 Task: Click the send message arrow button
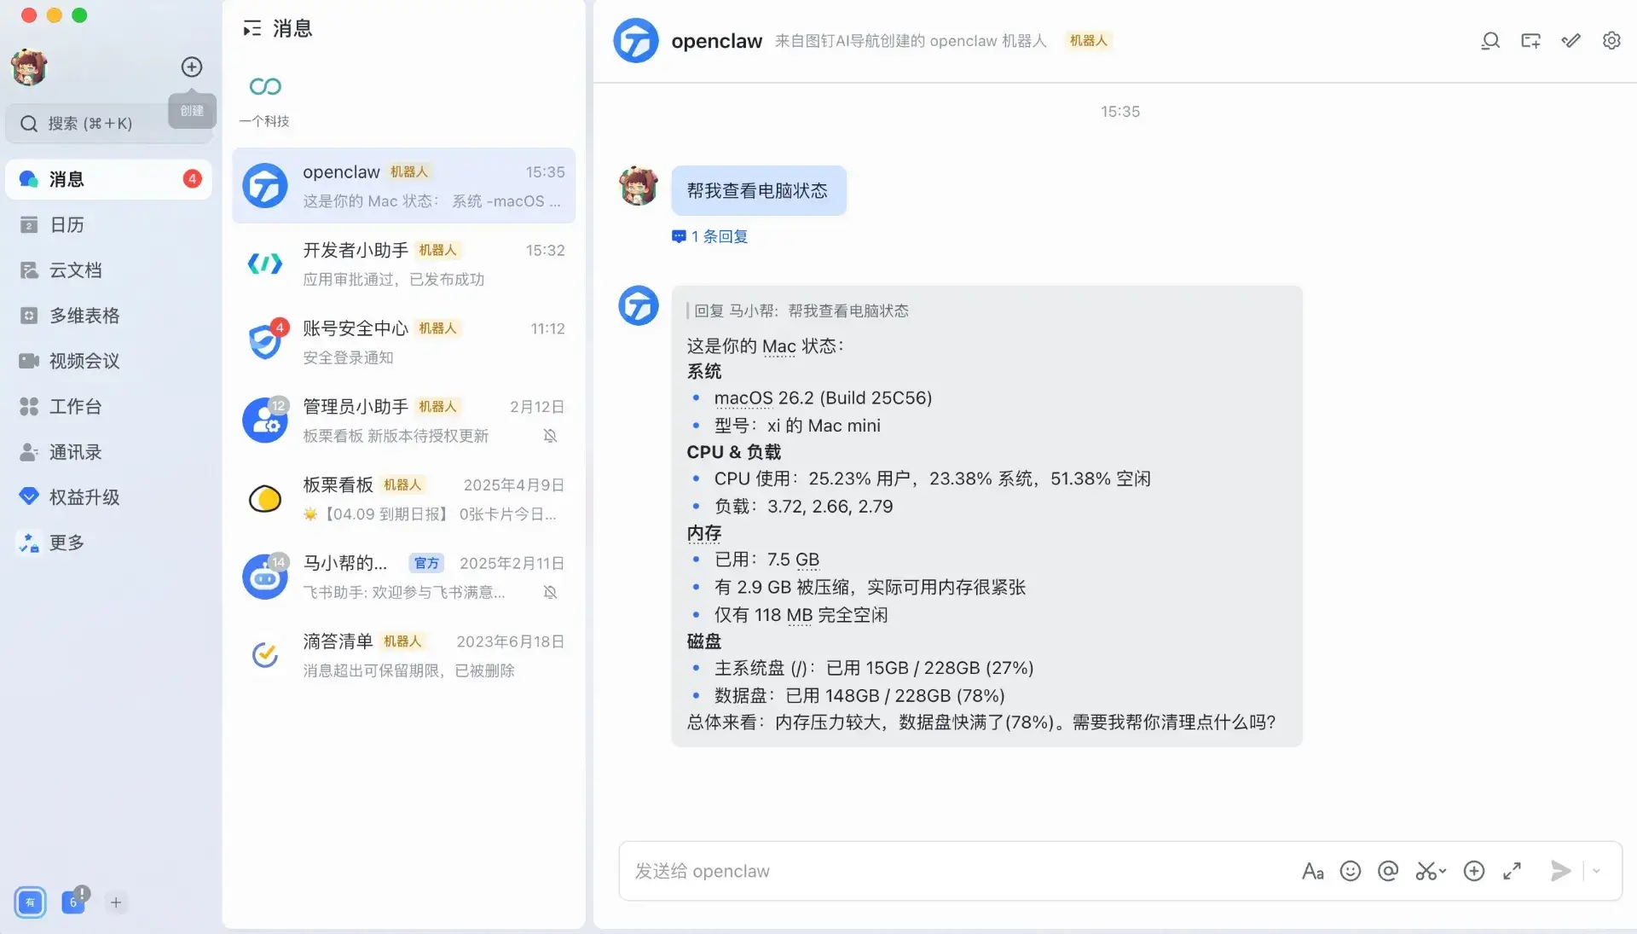(x=1559, y=871)
